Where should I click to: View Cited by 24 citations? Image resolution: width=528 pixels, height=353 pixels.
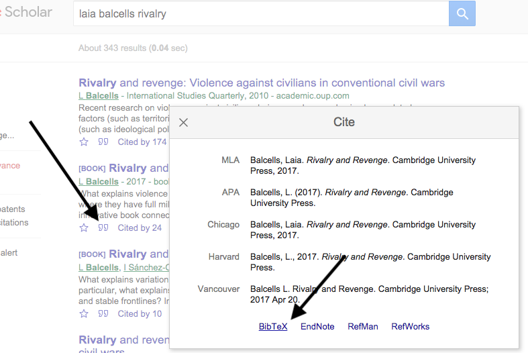tap(140, 228)
